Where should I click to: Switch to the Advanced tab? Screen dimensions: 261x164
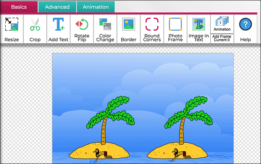point(57,7)
